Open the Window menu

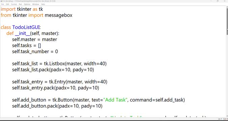coord(36,4)
